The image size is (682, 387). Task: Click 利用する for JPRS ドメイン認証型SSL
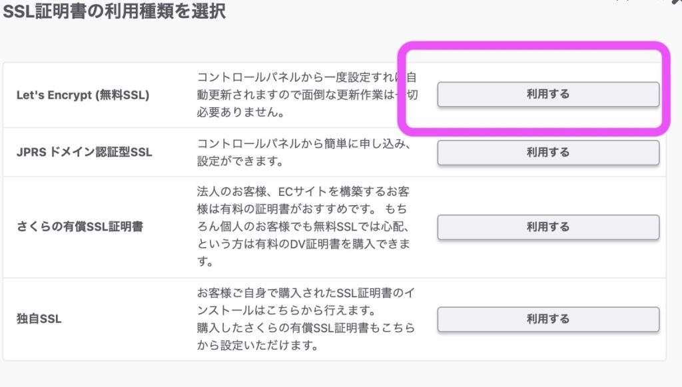[x=547, y=153]
